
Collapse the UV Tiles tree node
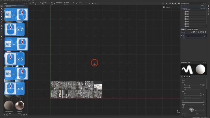tap(183, 10)
